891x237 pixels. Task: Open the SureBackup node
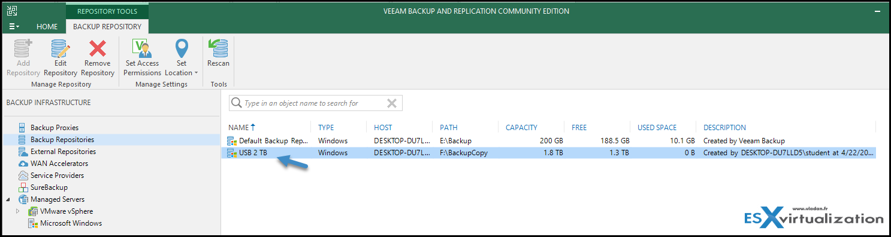coord(49,187)
